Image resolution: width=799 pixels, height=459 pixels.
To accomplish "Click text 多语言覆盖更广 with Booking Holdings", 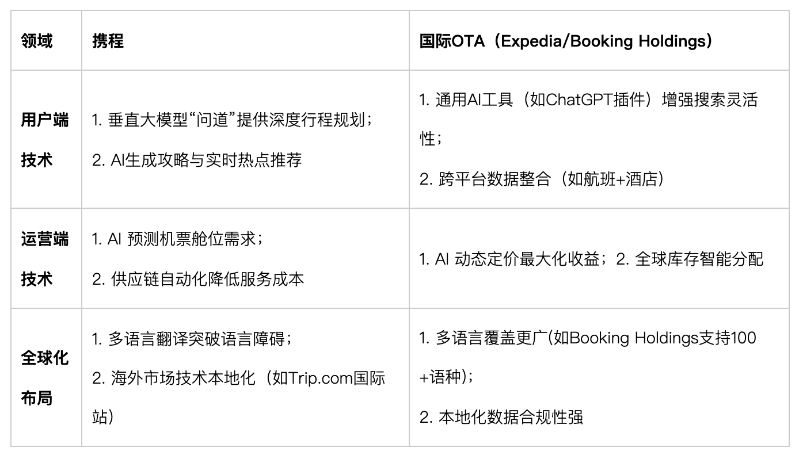I will pyautogui.click(x=588, y=338).
